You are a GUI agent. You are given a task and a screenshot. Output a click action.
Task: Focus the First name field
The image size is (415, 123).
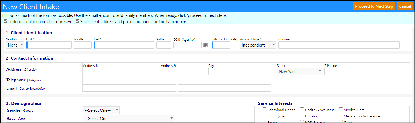pyautogui.click(x=49, y=45)
